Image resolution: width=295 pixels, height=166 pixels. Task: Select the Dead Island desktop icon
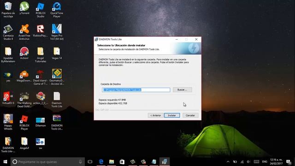point(41,77)
